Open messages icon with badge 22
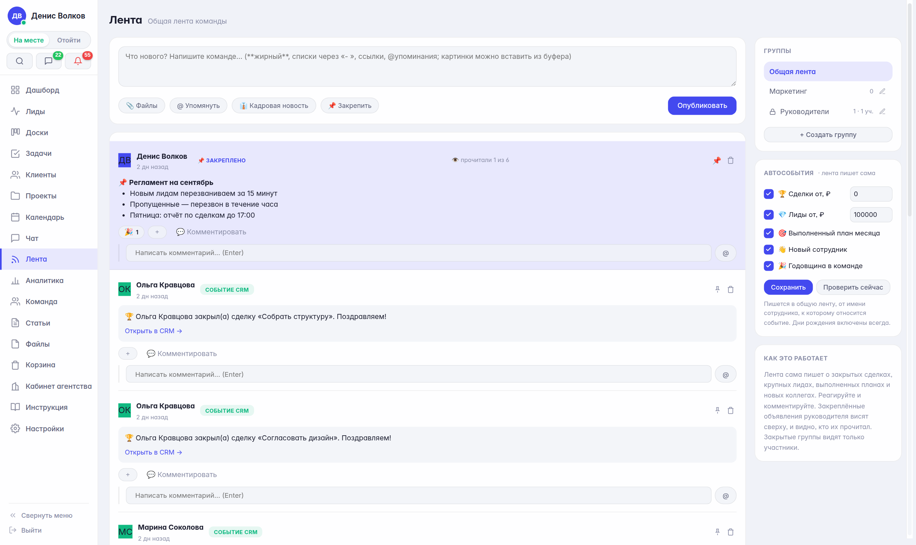 [x=48, y=61]
